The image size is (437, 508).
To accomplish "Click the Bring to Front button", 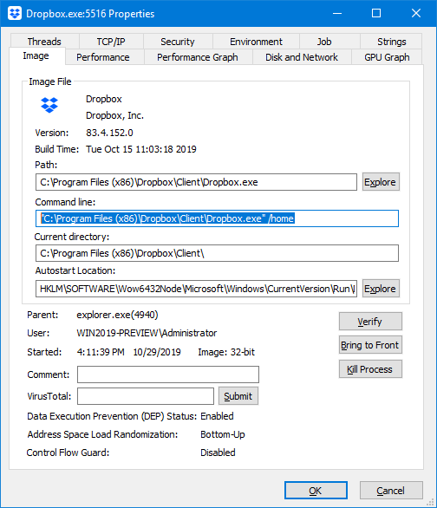I will coord(370,345).
